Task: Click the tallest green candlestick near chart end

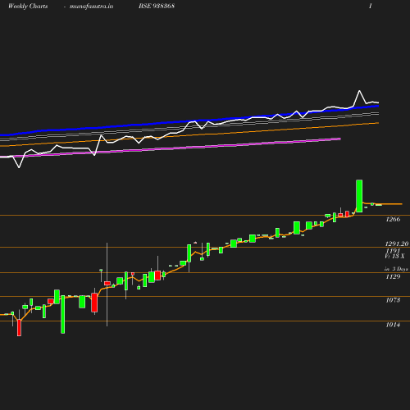Action: click(x=359, y=196)
